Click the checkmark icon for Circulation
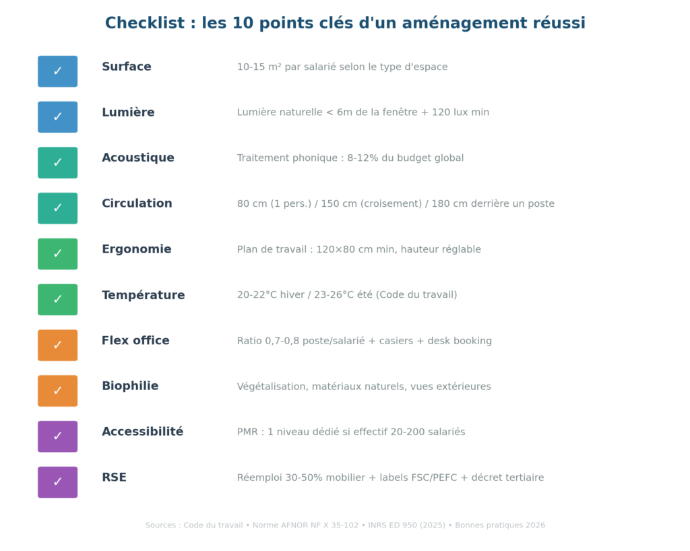Screen dimensions: 690x551 point(57,208)
